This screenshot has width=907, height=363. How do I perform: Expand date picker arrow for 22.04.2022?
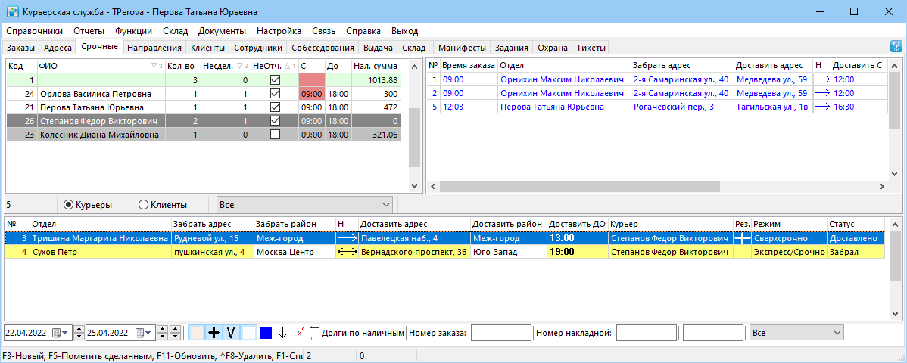pyautogui.click(x=65, y=332)
